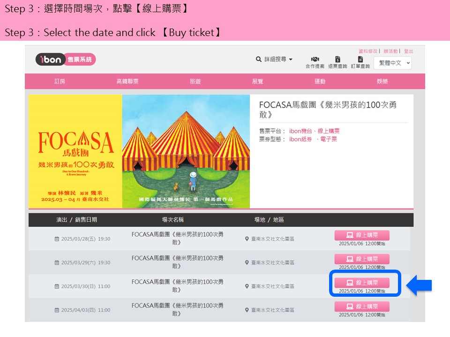Screen dimensions: 450x337
Task: Open 退票查詢 refund lookup icon
Action: pos(337,59)
